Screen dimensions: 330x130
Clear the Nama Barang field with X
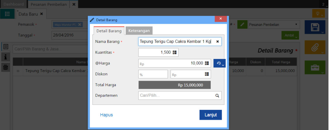pos(218,42)
